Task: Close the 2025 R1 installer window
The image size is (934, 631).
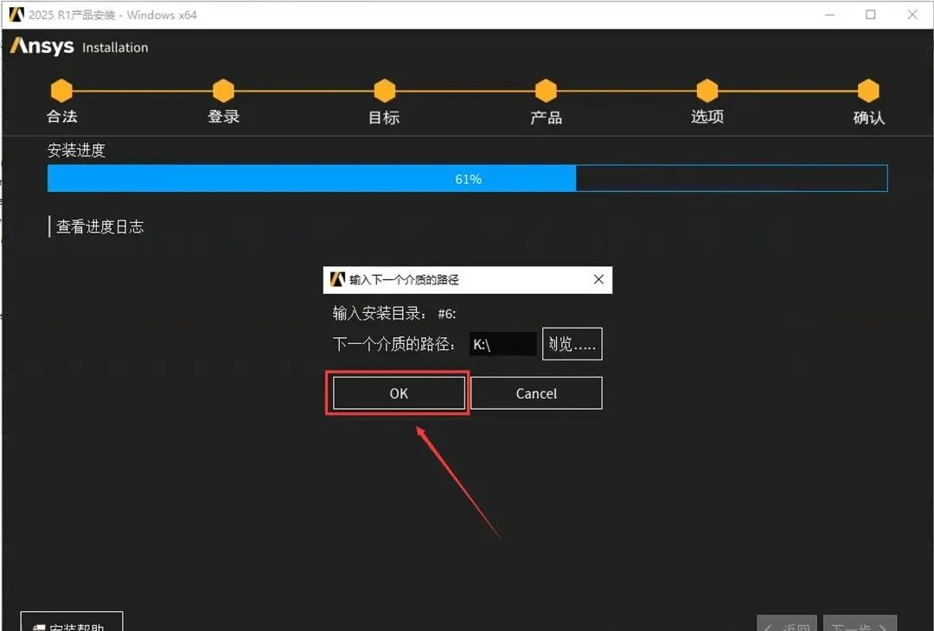Action: pyautogui.click(x=912, y=15)
